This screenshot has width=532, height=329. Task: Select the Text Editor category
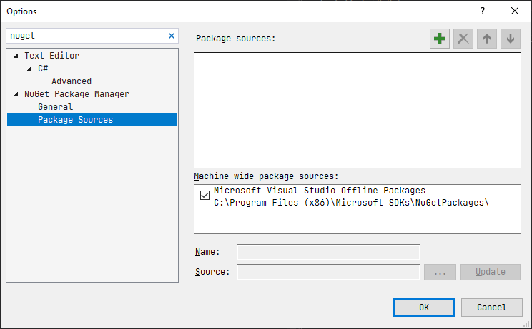[52, 56]
